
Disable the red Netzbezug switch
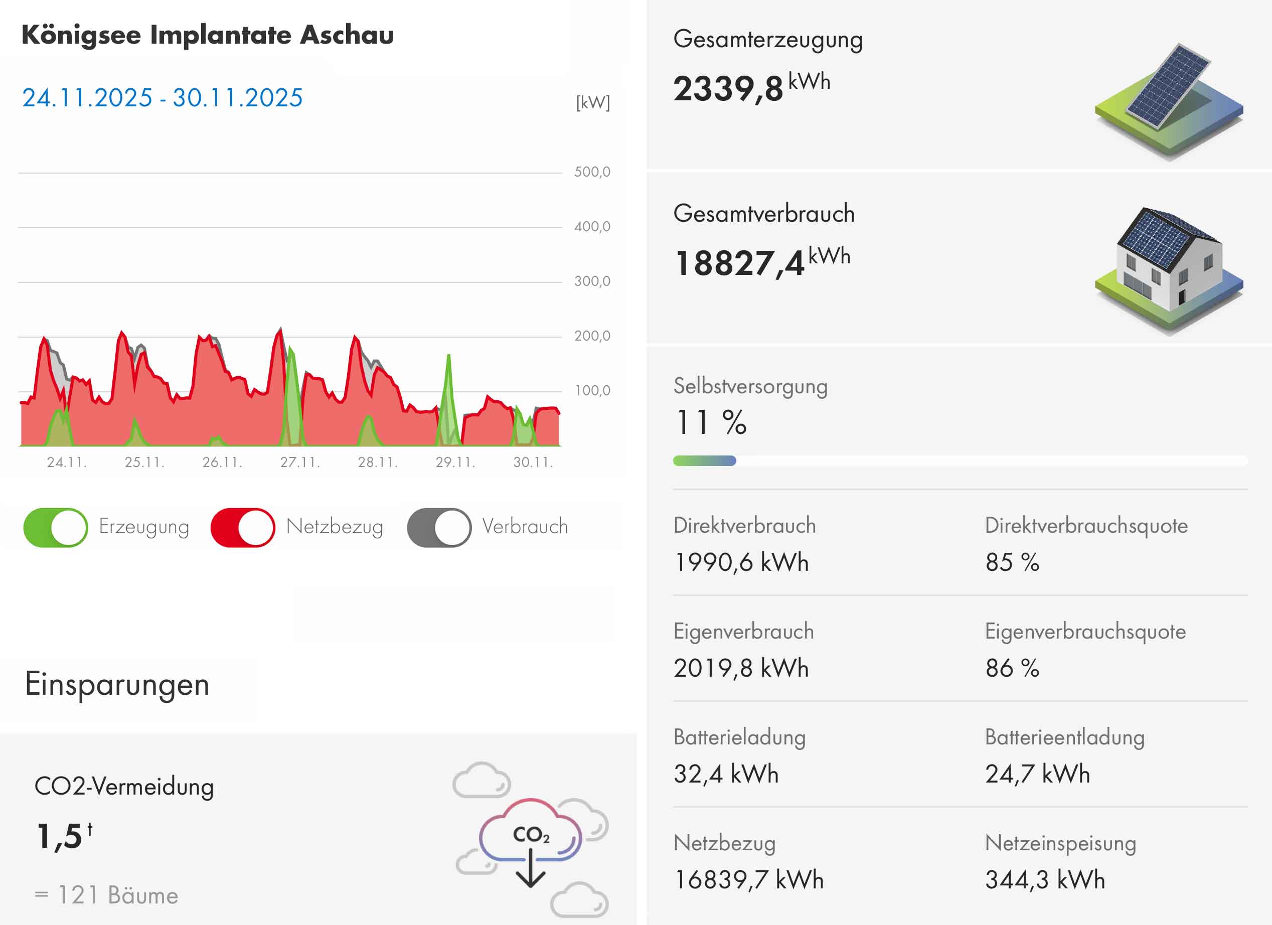click(242, 527)
